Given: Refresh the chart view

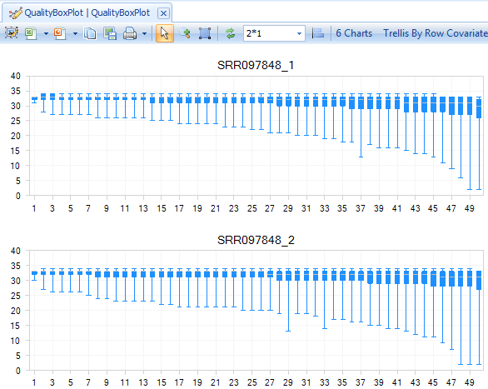Looking at the screenshot, I should (x=231, y=33).
